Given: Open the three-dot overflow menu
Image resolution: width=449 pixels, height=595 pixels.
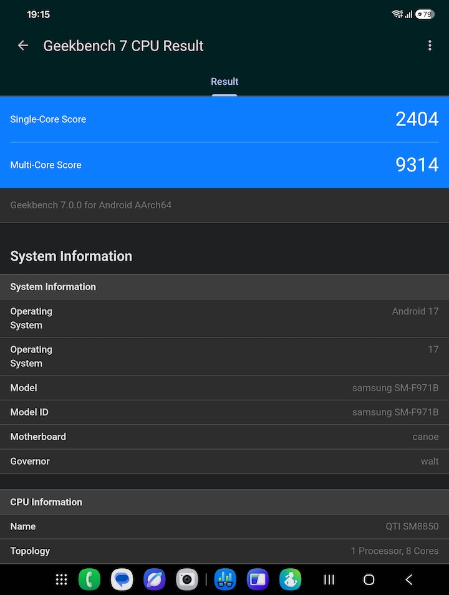Looking at the screenshot, I should pyautogui.click(x=430, y=46).
